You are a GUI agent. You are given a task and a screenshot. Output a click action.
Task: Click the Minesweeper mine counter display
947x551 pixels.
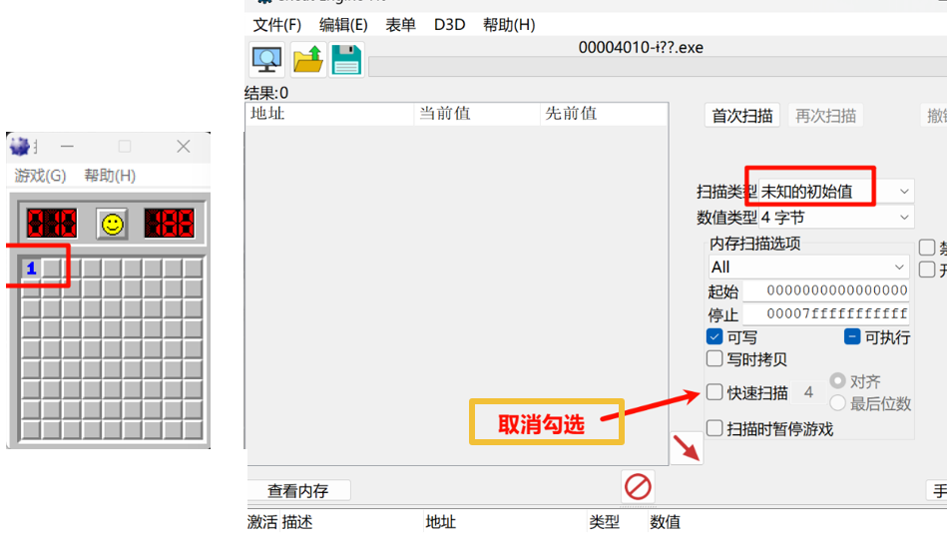(x=52, y=223)
